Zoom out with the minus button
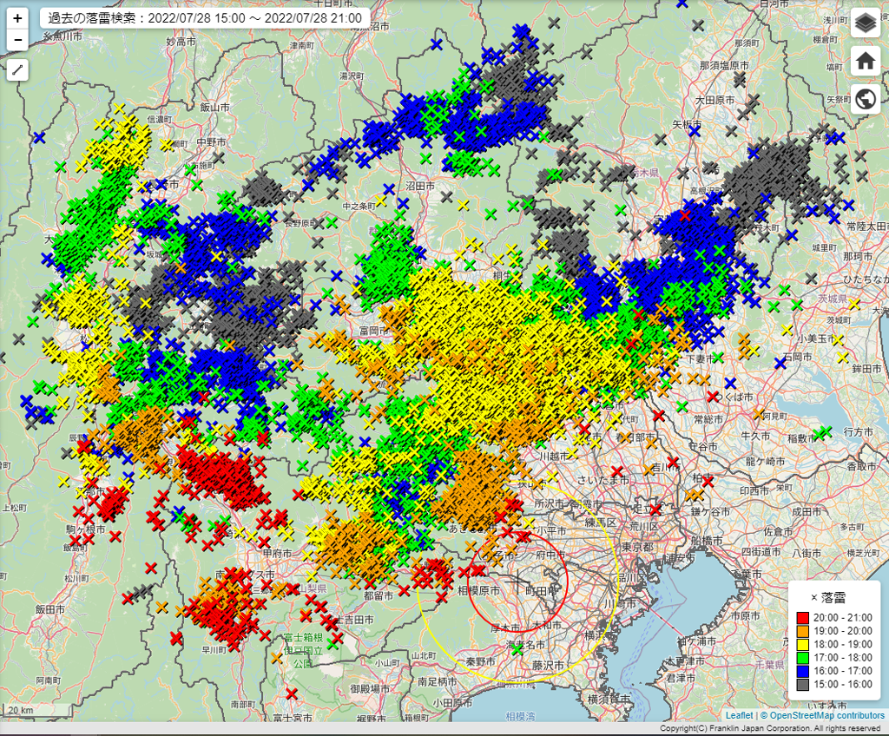This screenshot has width=889, height=736. pos(18,39)
